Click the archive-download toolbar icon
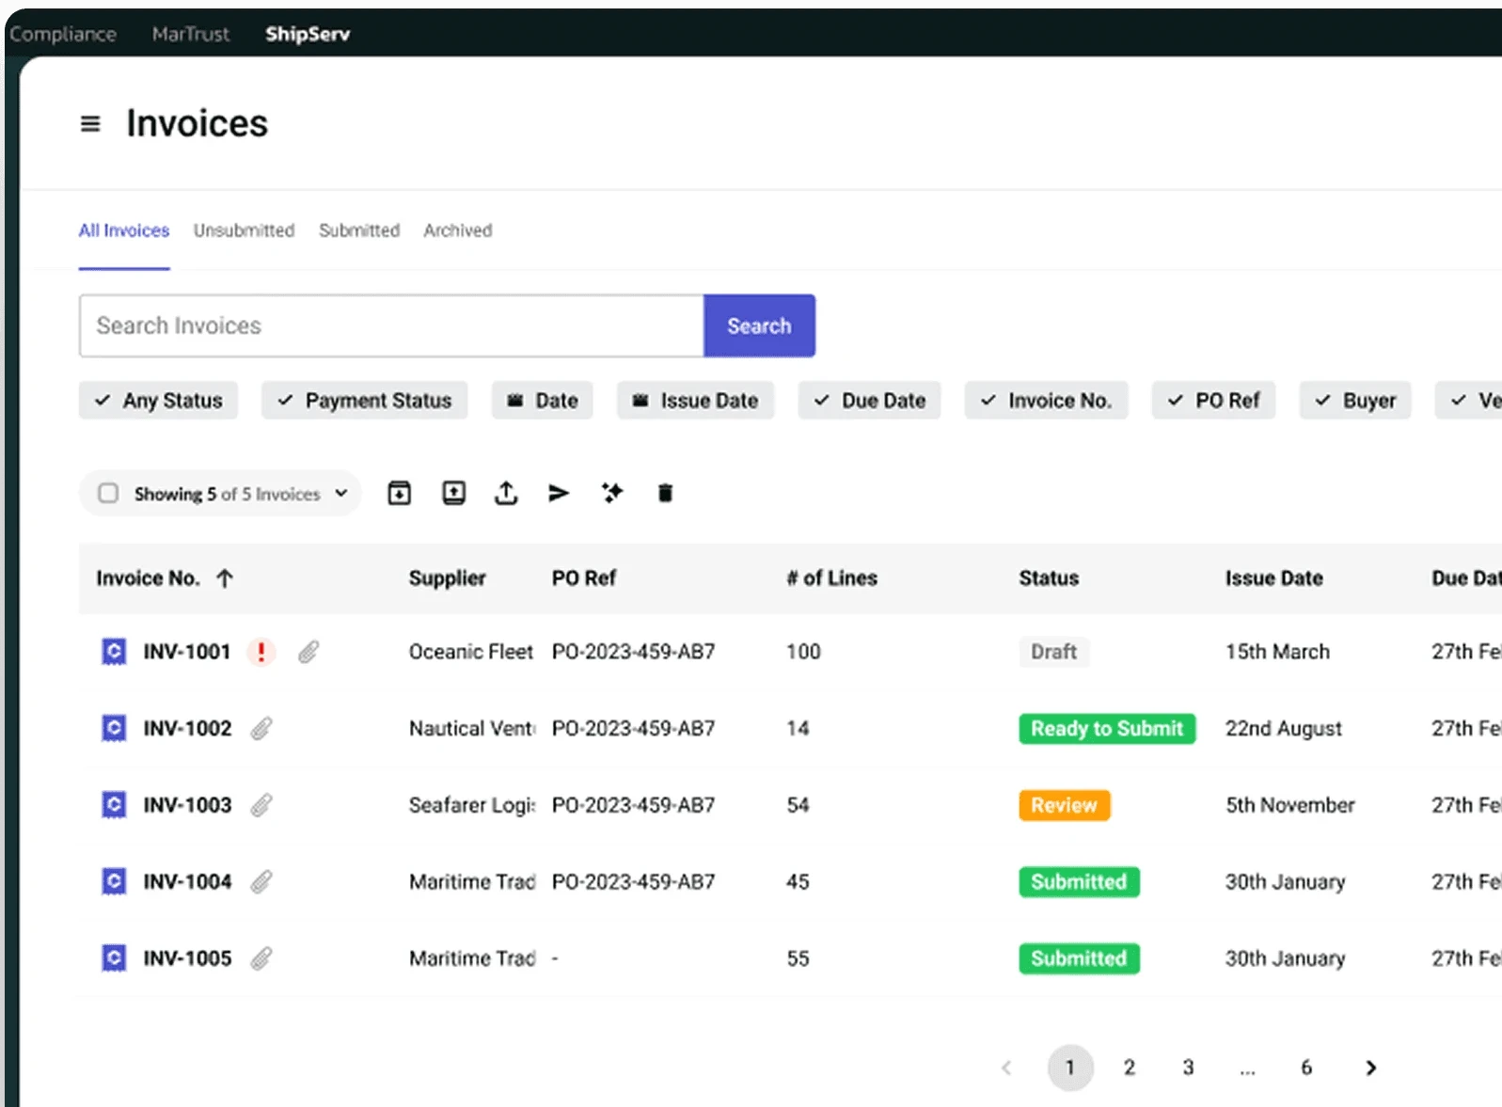Screen dimensions: 1502x1107 [399, 493]
